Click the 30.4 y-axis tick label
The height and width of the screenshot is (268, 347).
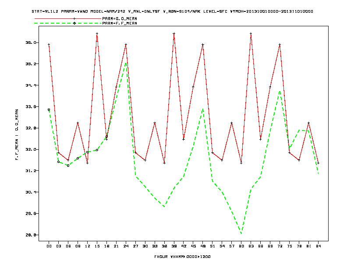click(31, 192)
